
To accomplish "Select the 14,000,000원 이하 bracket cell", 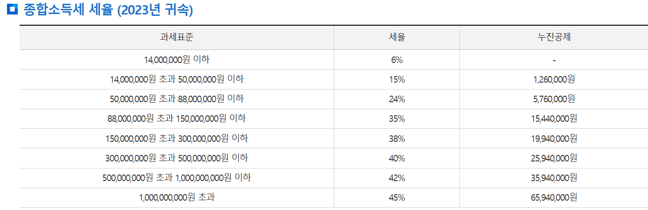I will point(176,60).
